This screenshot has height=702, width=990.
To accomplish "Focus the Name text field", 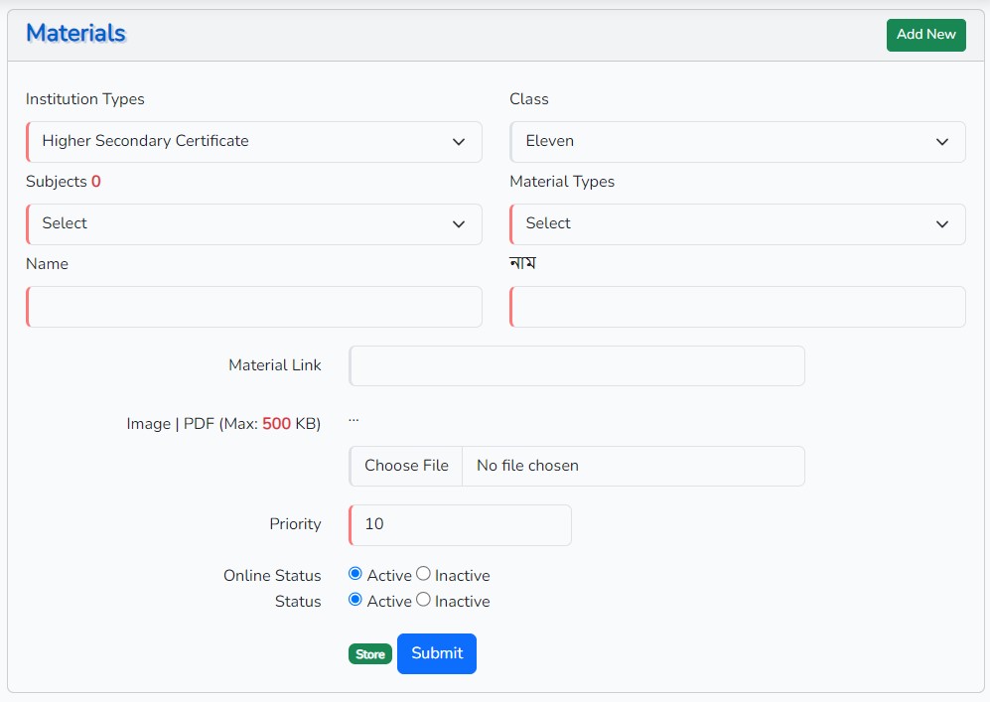I will point(254,307).
